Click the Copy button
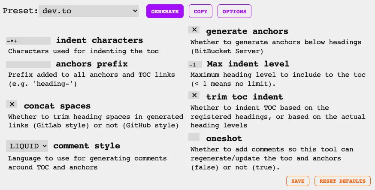 tap(200, 12)
